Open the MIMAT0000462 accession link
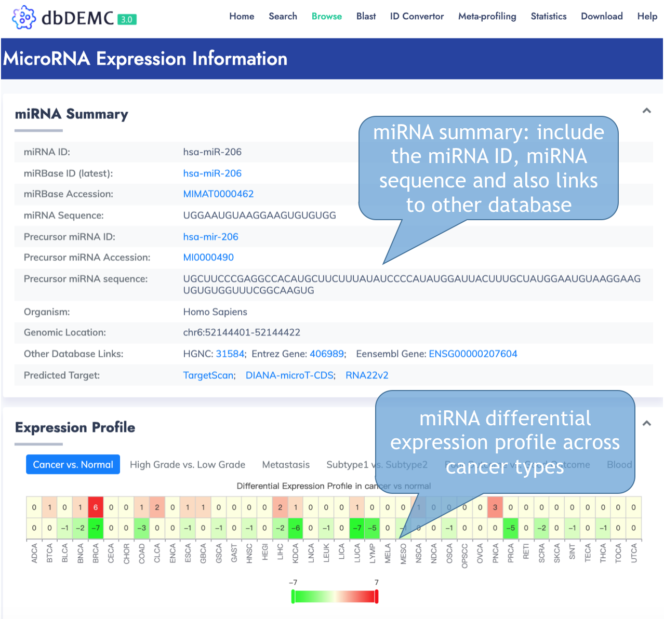Viewport: 664px width, 619px height. (x=218, y=194)
